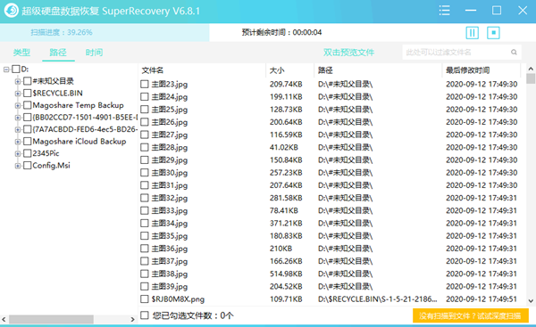Viewport: 536px width, 327px height.
Task: Click the path D:\$RECYCLE.BIN\S-1-5-21-2186...
Action: [377, 299]
